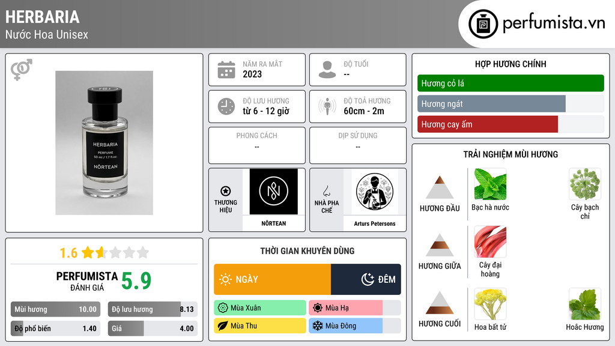Click the Arturs Petersons name label

pos(375,223)
